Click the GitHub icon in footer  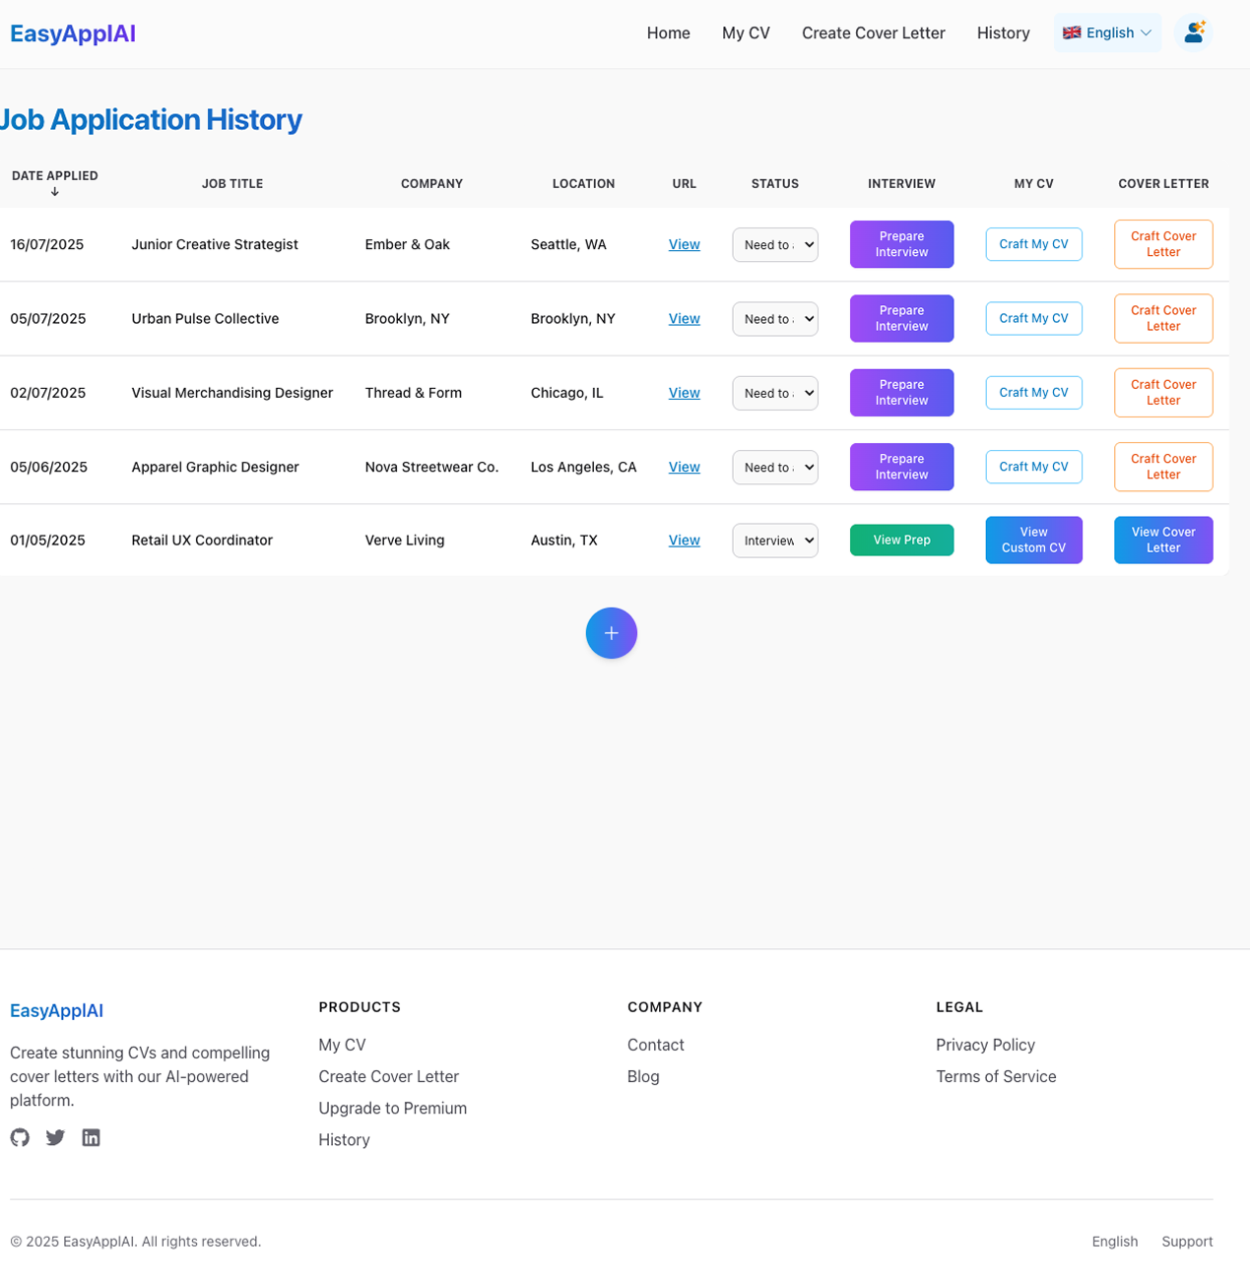[20, 1137]
